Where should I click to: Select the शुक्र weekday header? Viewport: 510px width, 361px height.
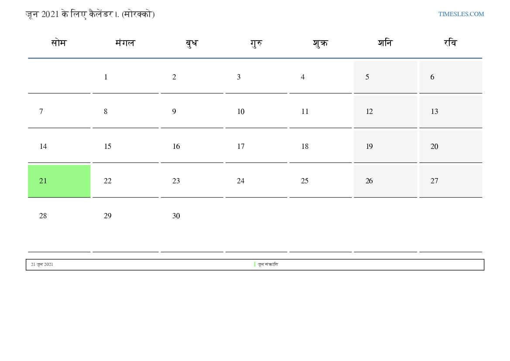tap(320, 43)
